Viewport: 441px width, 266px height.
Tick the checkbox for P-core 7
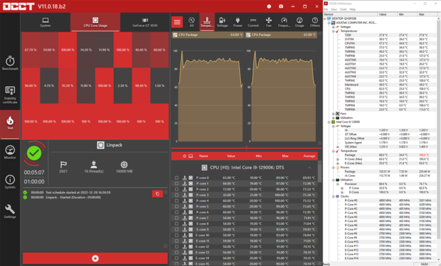click(176, 218)
